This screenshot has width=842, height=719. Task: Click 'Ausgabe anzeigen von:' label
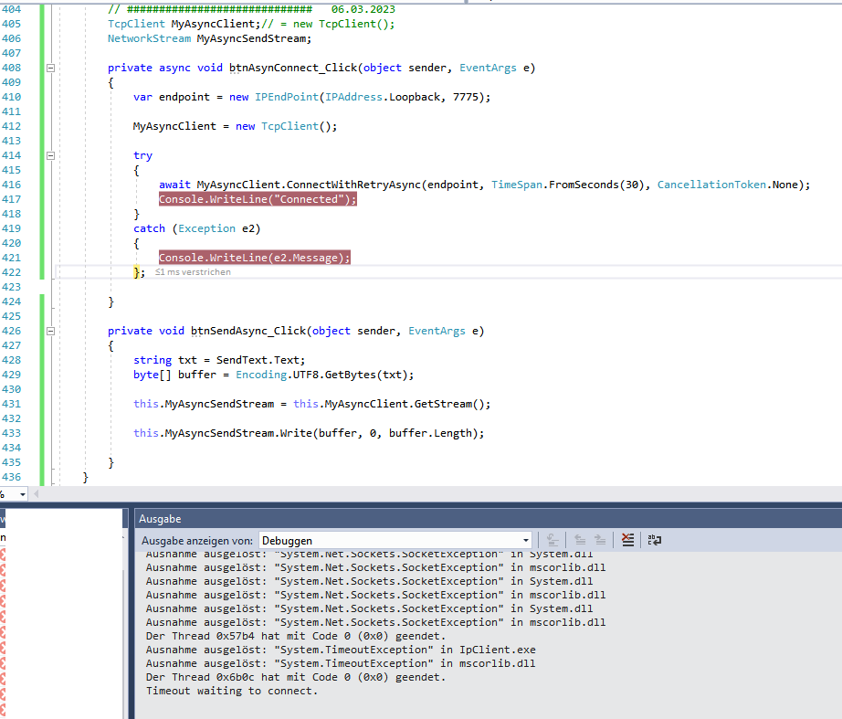[197, 541]
